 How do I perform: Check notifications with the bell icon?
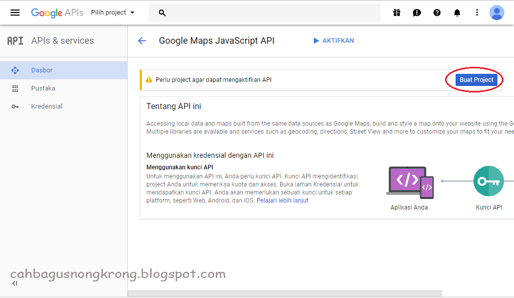[x=457, y=13]
